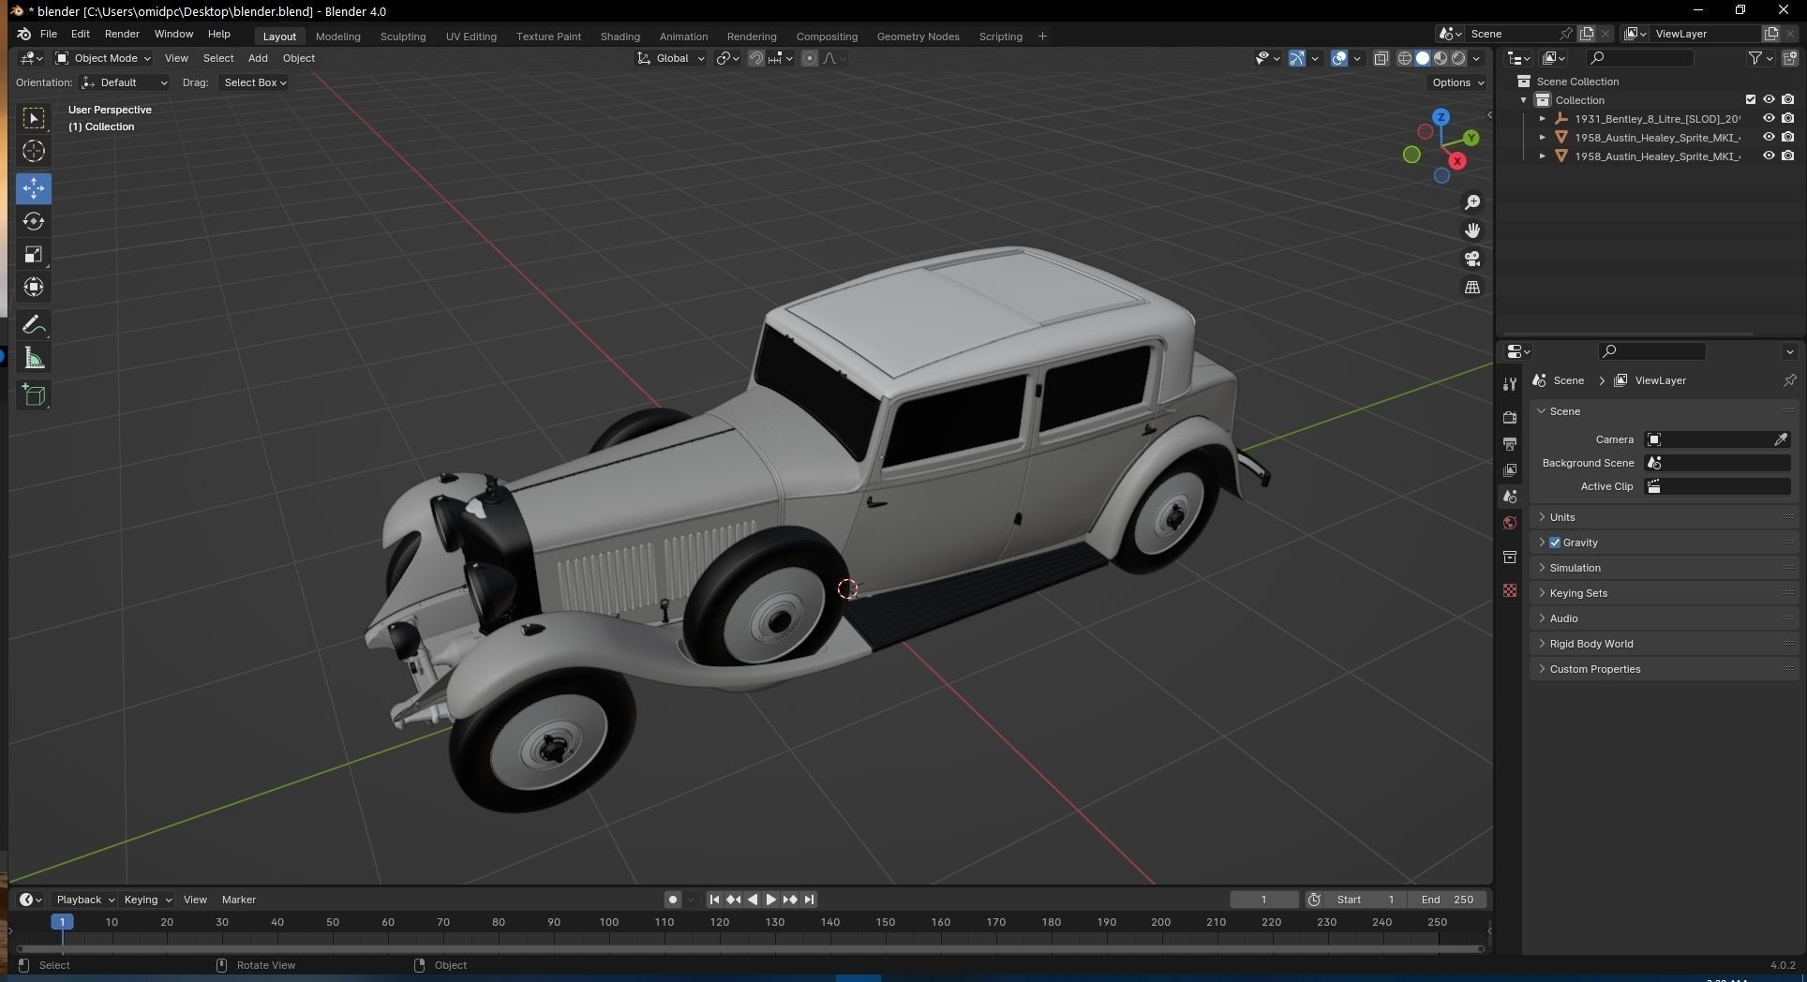
Task: Click the Camera field eyedropper
Action: click(1781, 439)
